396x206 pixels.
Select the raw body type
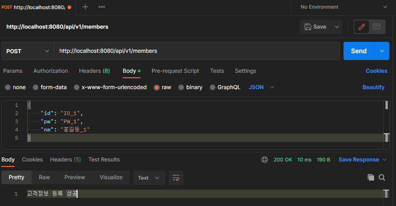[x=162, y=87]
